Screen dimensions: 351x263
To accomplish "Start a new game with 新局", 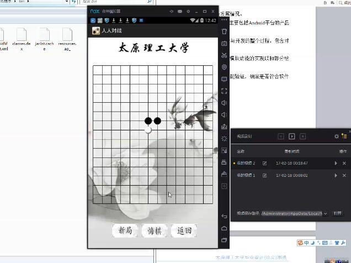I will tap(125, 230).
